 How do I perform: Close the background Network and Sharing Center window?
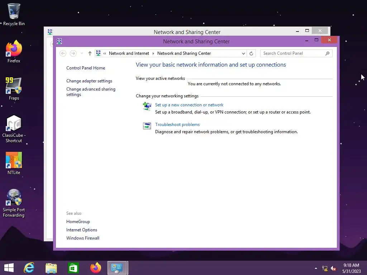pyautogui.click(x=320, y=31)
